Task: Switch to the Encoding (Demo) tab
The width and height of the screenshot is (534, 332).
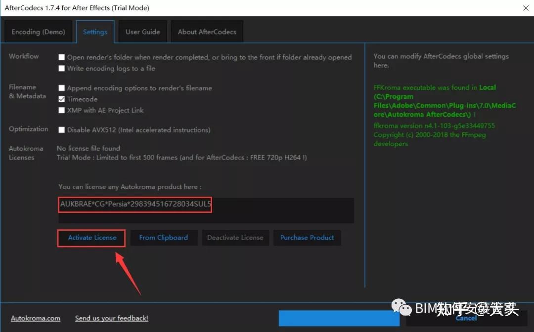Action: click(39, 31)
